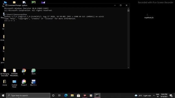Open the notification center icon
Image resolution: width=175 pixels, height=98 pixels.
(171, 96)
